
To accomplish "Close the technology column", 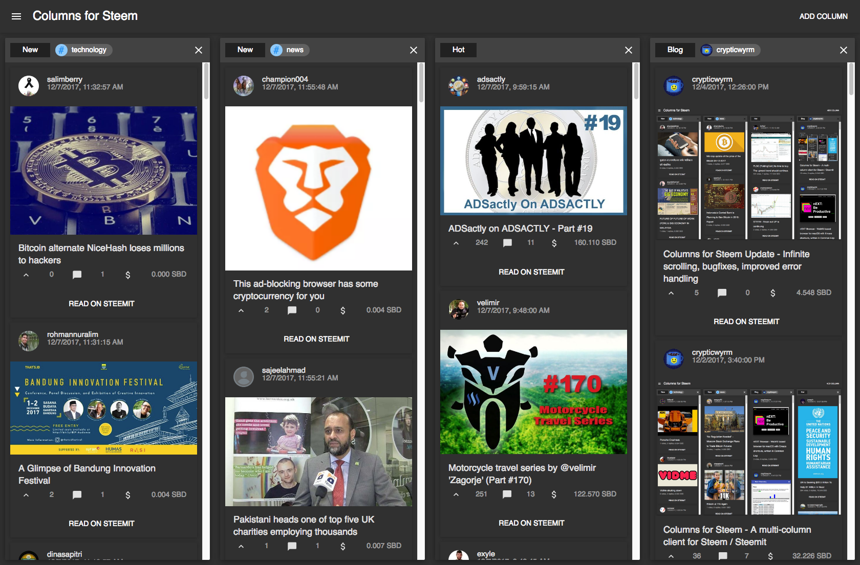I will tap(199, 50).
